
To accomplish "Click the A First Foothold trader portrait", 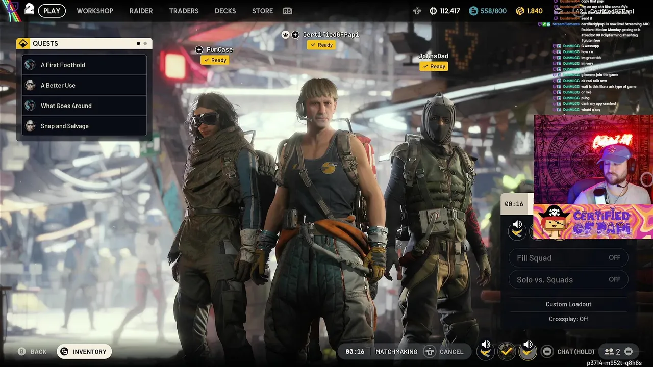I will click(30, 65).
